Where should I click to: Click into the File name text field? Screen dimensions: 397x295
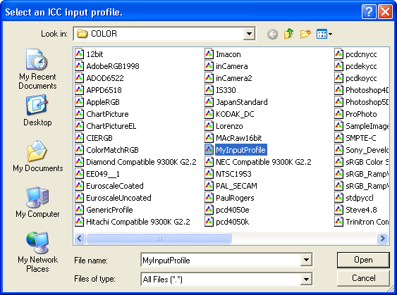(x=221, y=260)
